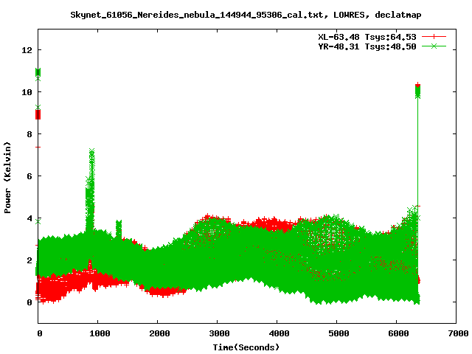Click the 8 label on power axis
This screenshot has height=354, width=472.
tap(29, 134)
